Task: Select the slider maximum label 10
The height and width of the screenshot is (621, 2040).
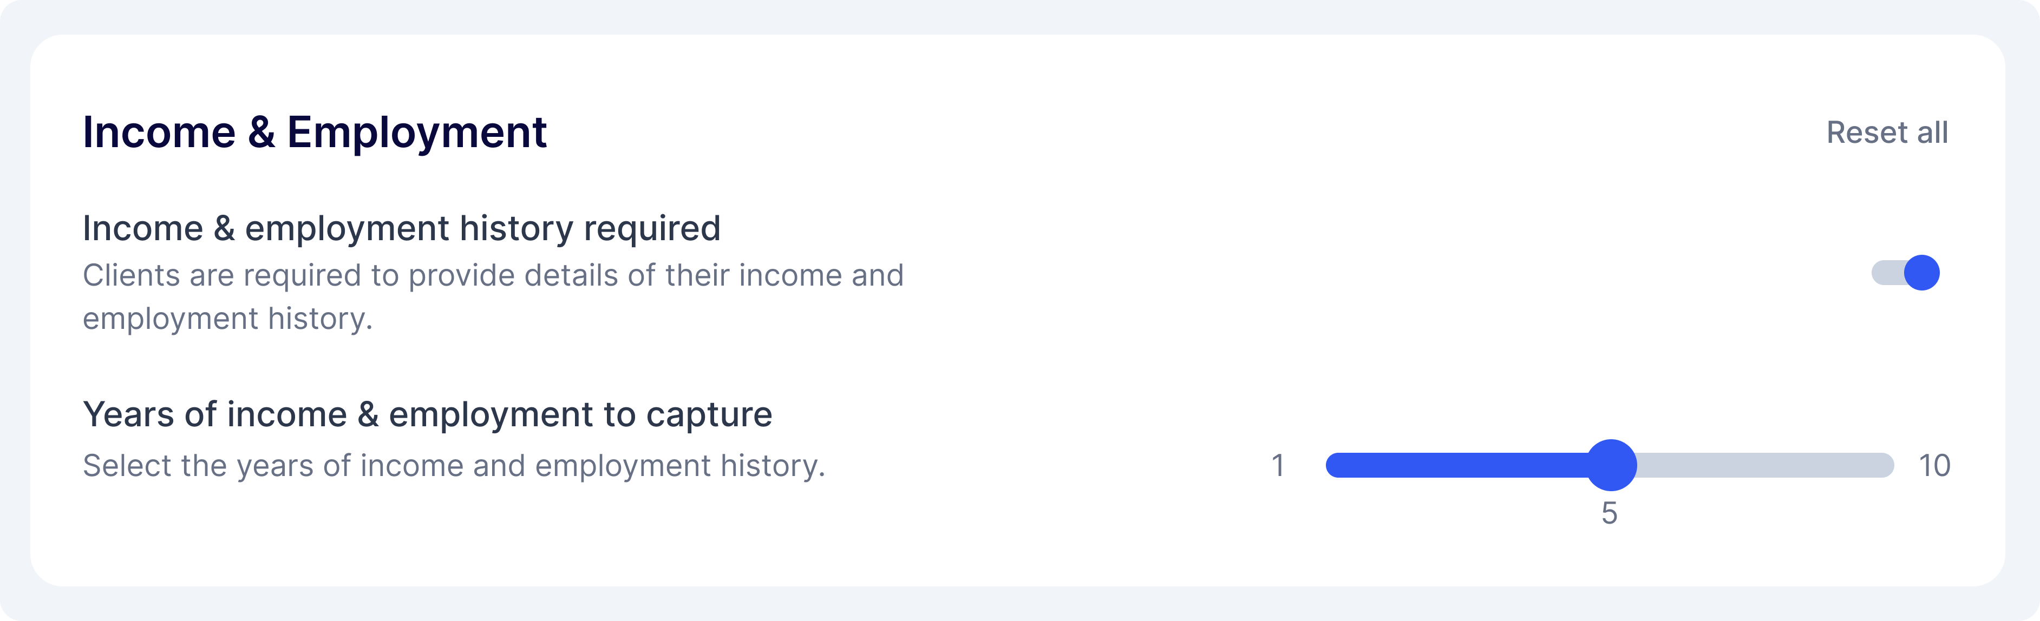Action: tap(1934, 466)
